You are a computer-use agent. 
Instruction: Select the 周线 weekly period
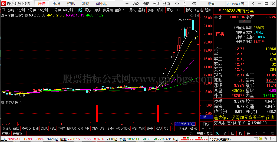[x=88, y=10]
